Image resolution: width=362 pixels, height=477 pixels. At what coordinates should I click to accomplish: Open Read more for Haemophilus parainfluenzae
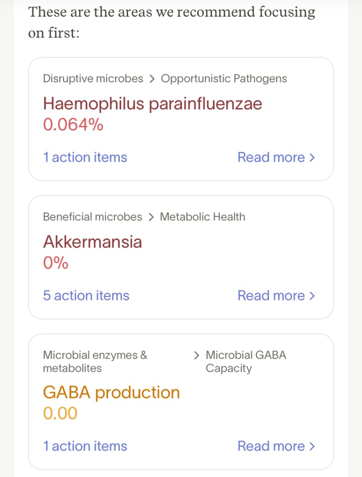(x=276, y=157)
